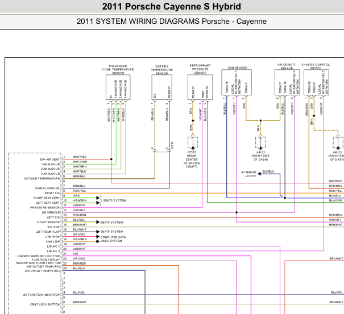Click the "CAN HIGH" pin label

[x=52, y=237]
